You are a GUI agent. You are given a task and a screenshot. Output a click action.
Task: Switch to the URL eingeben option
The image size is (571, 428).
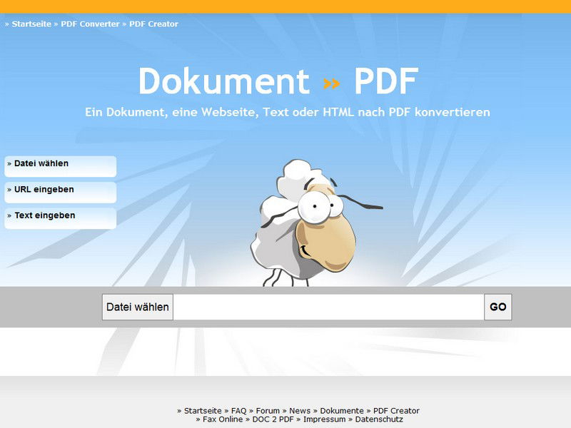coord(61,192)
